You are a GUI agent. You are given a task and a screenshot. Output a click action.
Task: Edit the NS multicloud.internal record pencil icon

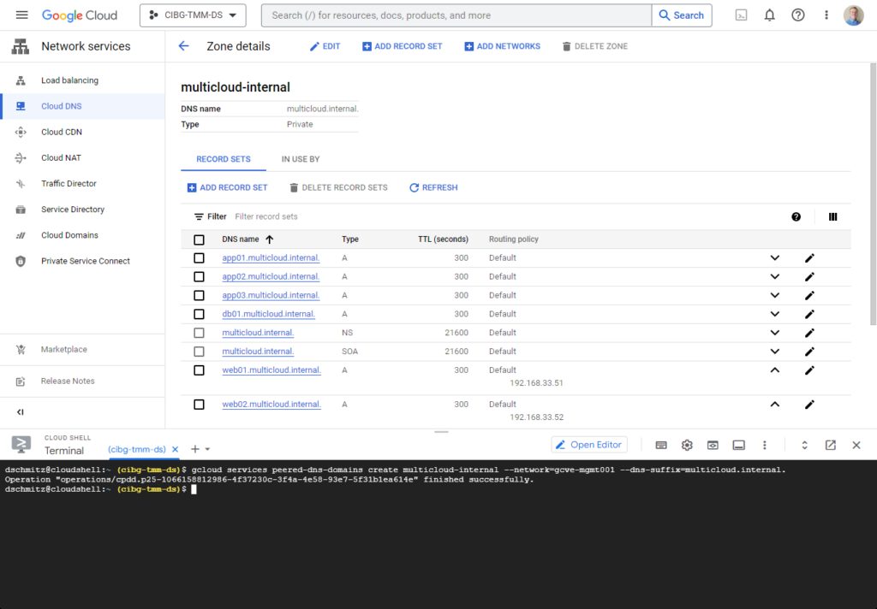(809, 333)
